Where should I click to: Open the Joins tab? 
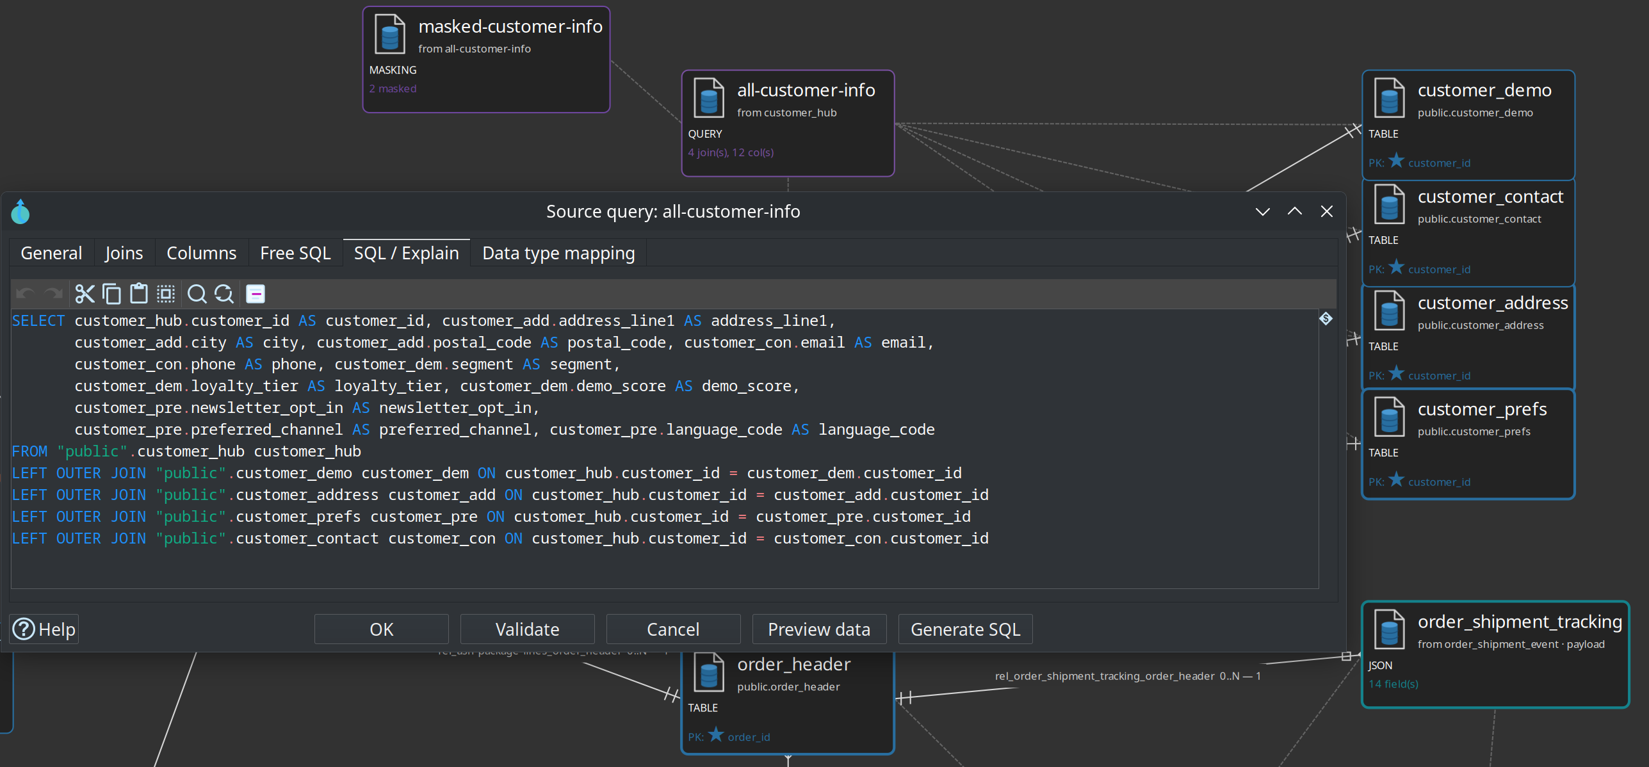[x=124, y=253]
